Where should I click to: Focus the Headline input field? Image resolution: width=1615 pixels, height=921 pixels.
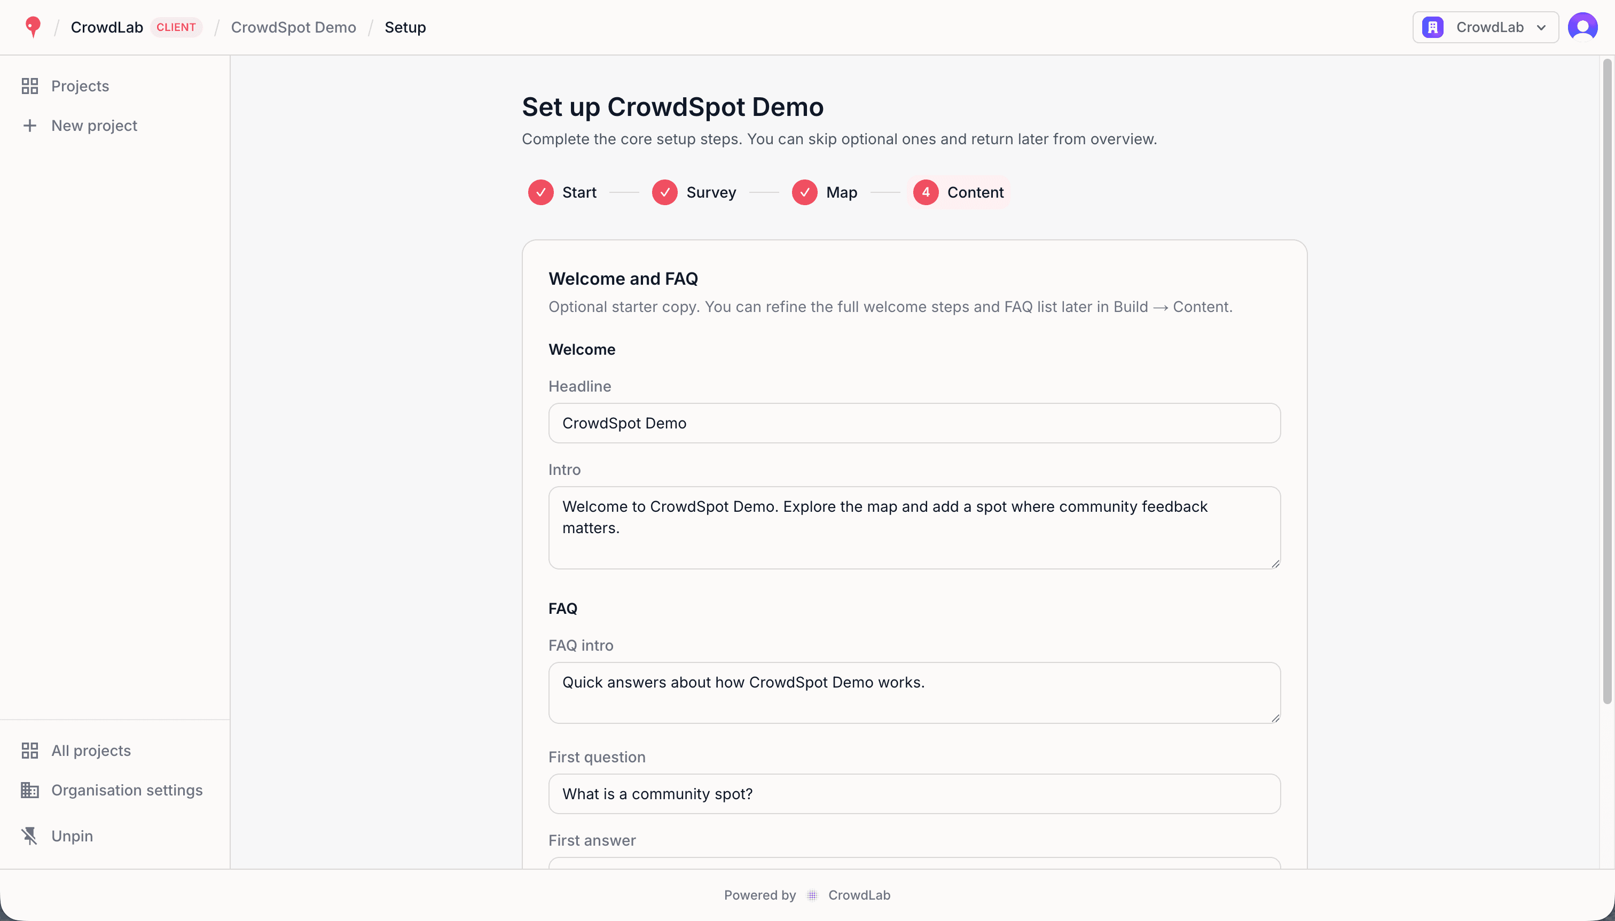tap(914, 423)
